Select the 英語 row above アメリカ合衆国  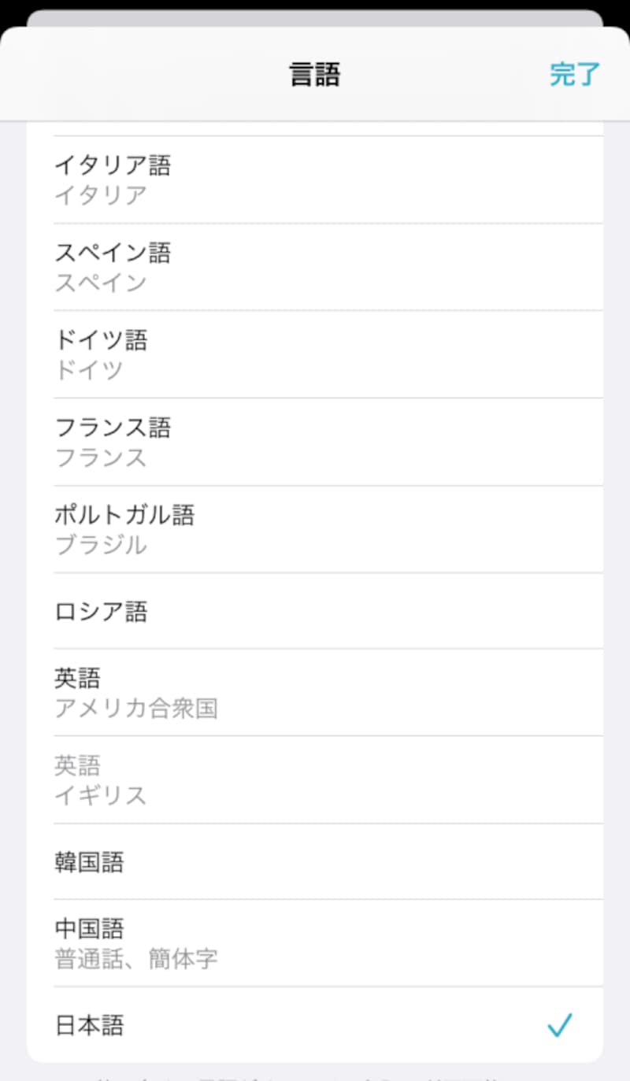(x=77, y=678)
